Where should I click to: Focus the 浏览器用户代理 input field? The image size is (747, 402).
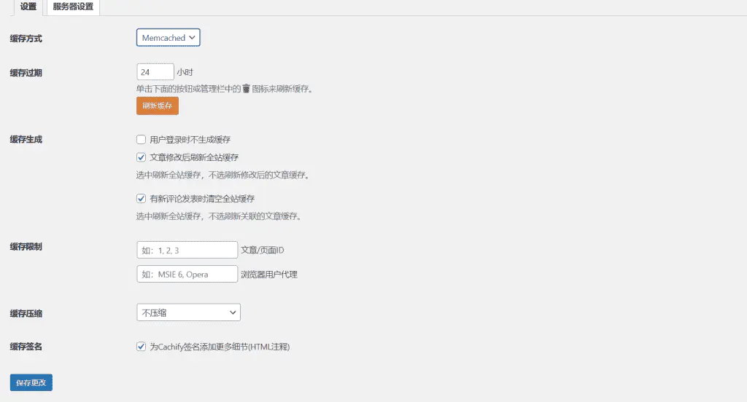tap(187, 274)
